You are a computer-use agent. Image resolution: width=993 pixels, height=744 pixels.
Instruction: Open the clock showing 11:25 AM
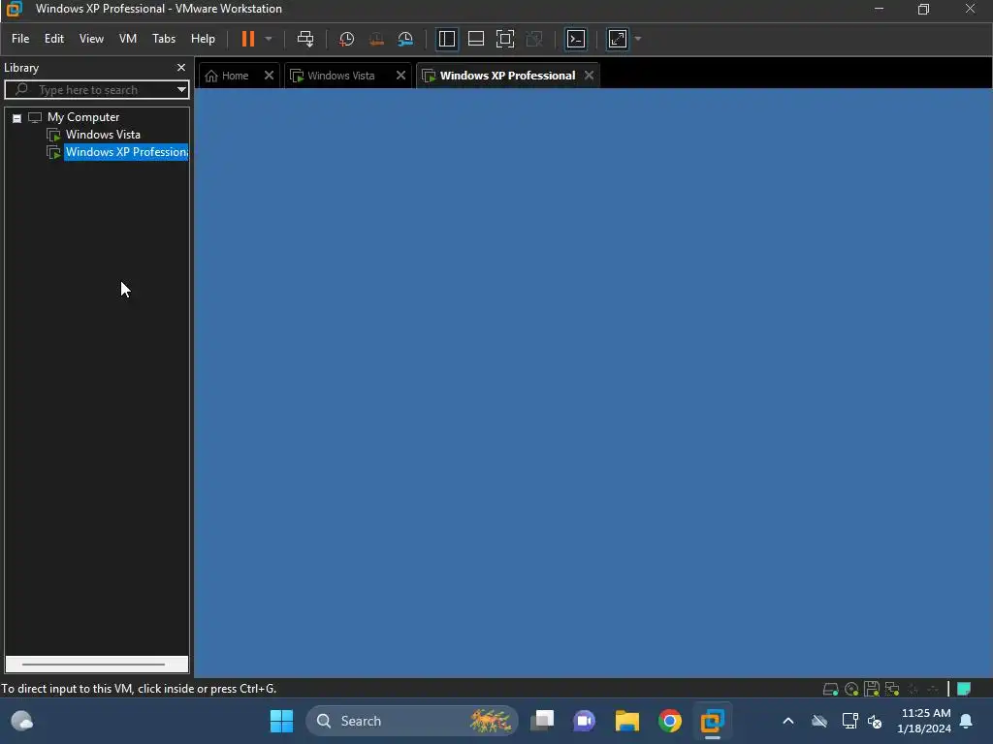tap(924, 721)
